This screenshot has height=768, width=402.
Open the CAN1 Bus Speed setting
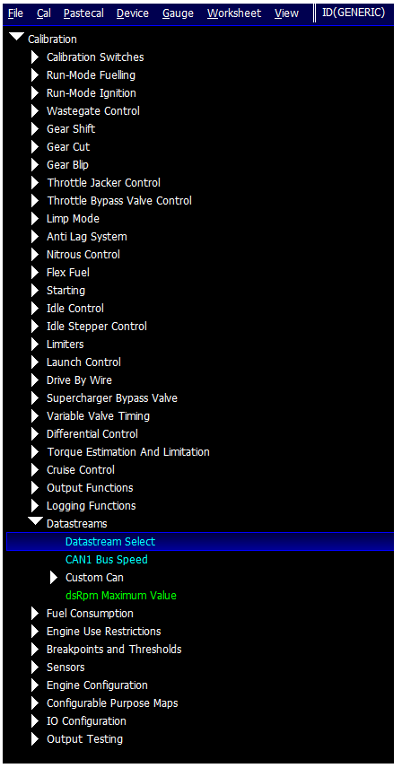(x=107, y=559)
